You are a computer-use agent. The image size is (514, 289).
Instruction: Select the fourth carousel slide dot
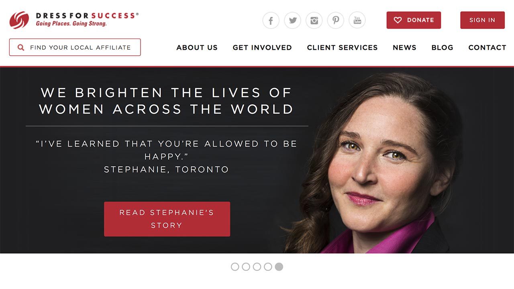(268, 267)
